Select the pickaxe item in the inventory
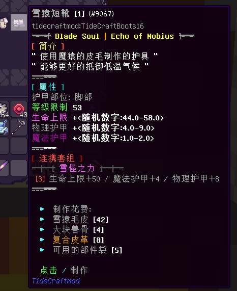 click(19, 127)
